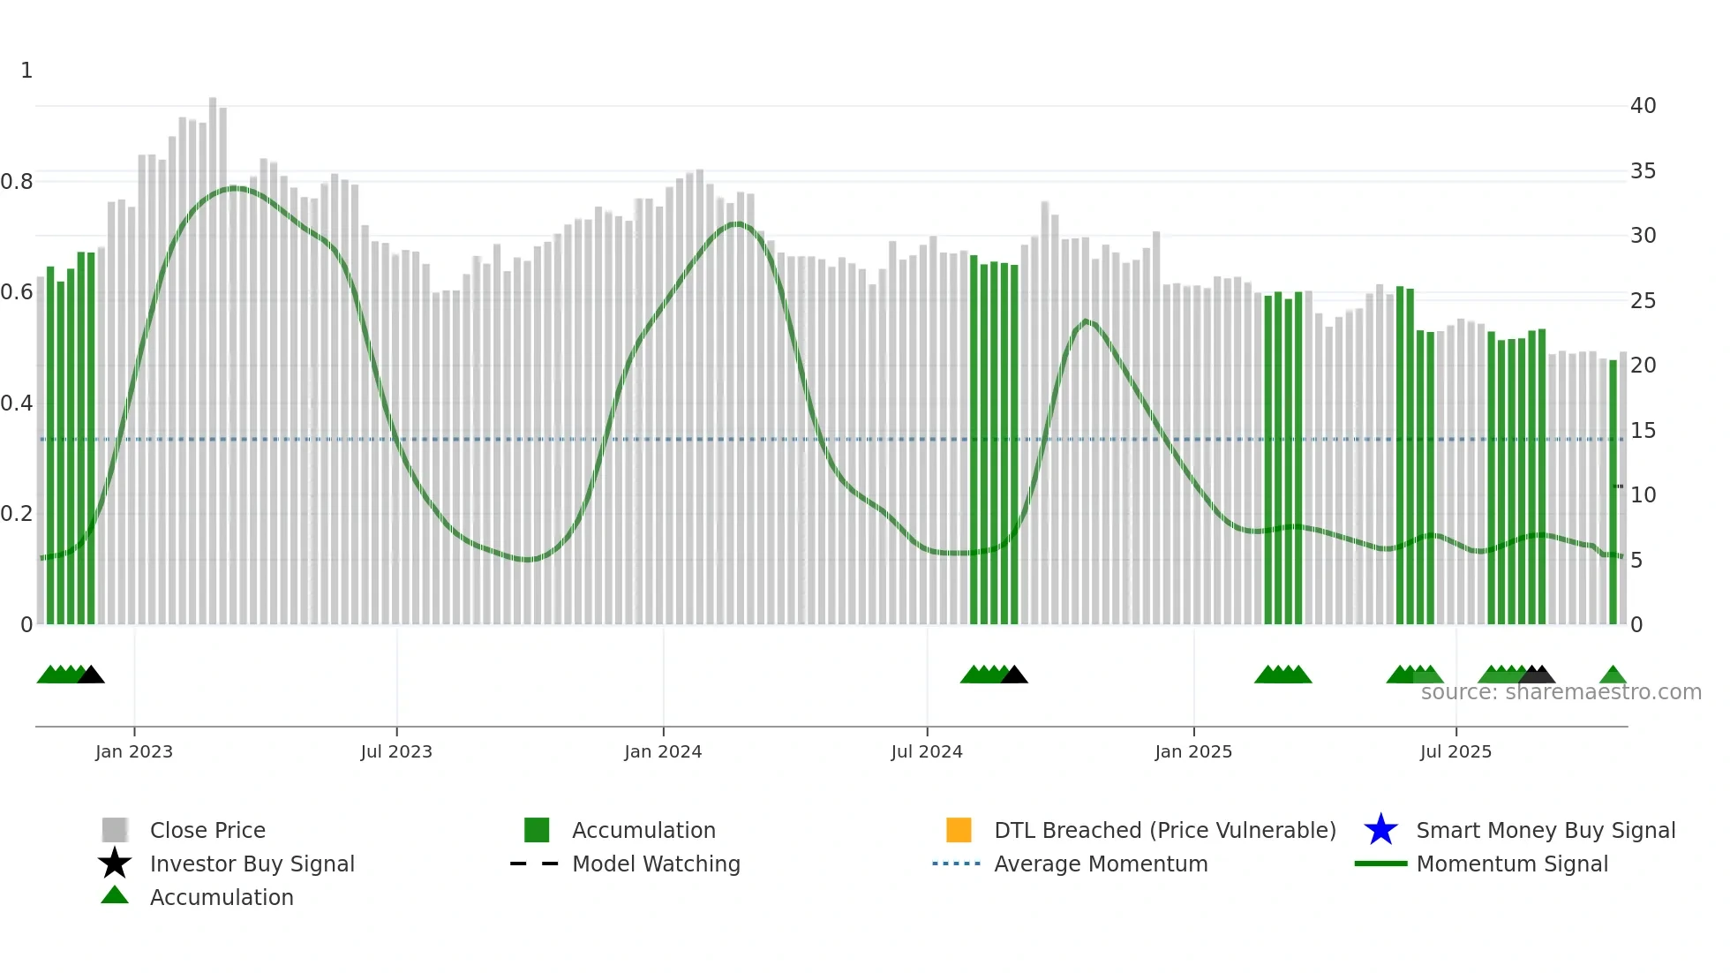Click the Average Momentum legend label

[1101, 864]
